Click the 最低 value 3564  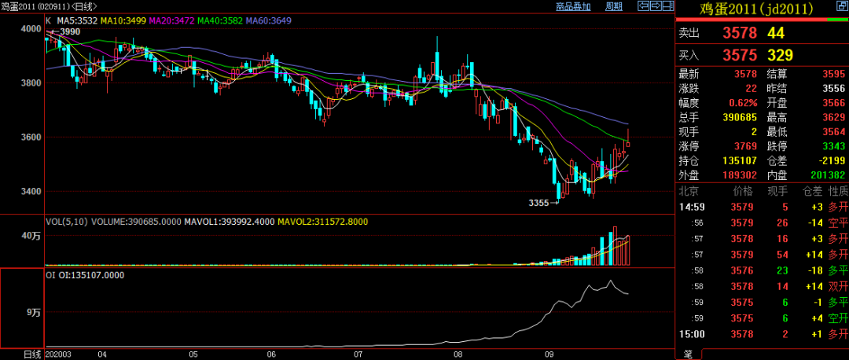(834, 132)
